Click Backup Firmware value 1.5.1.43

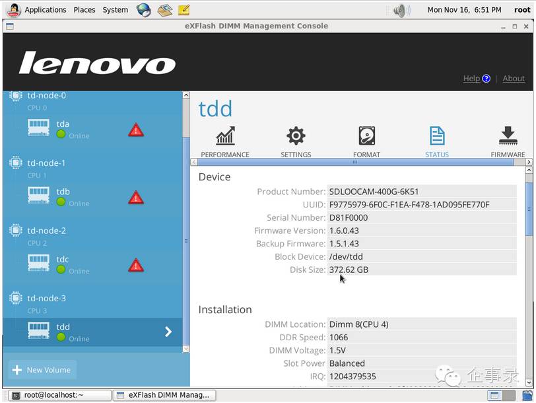click(344, 244)
